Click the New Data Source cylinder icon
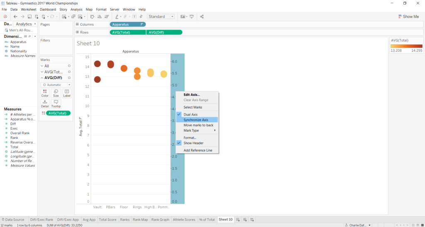425x227 pixels. [x=37, y=17]
